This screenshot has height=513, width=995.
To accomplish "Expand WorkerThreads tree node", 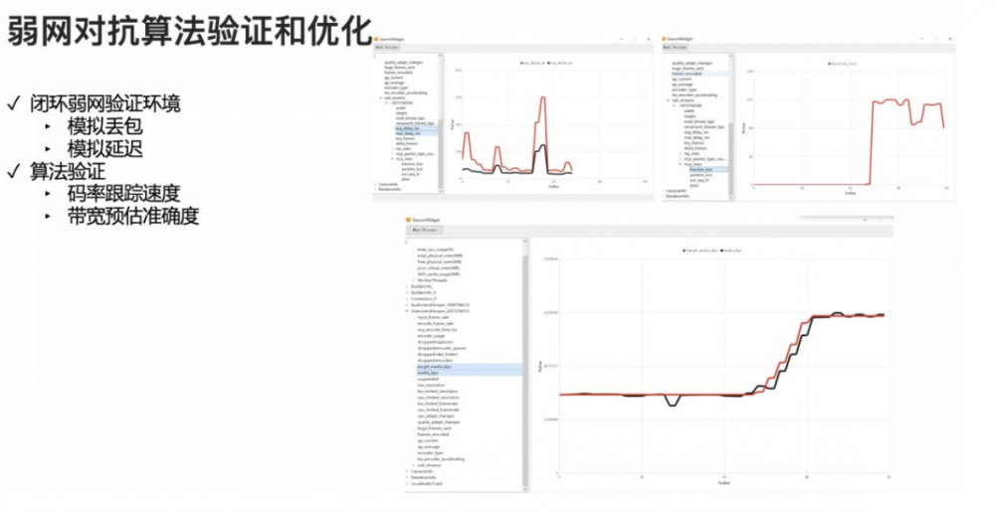I will click(414, 280).
